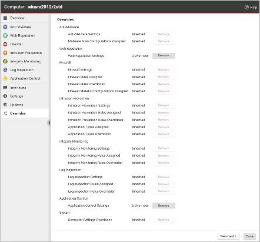Open the Anti-Malware section icon
260x242 pixels.
pos(5,27)
